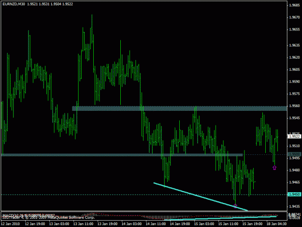302x227 pixels.
Task: Click the 12 Jan 2010 time label
Action: point(10,224)
